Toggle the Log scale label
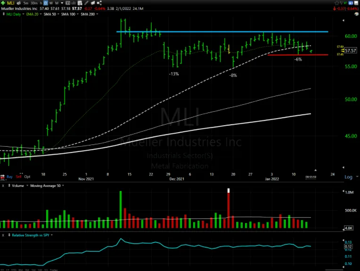 coord(348,177)
